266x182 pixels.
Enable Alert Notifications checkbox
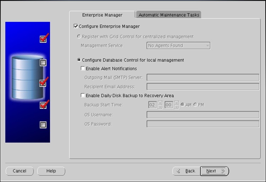coord(83,68)
